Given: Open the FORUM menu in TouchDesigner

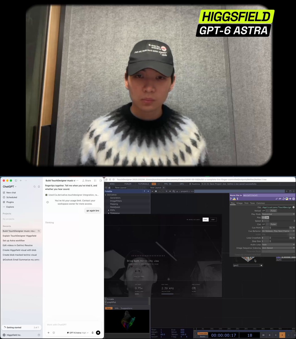Looking at the screenshot, I should click(x=128, y=184).
